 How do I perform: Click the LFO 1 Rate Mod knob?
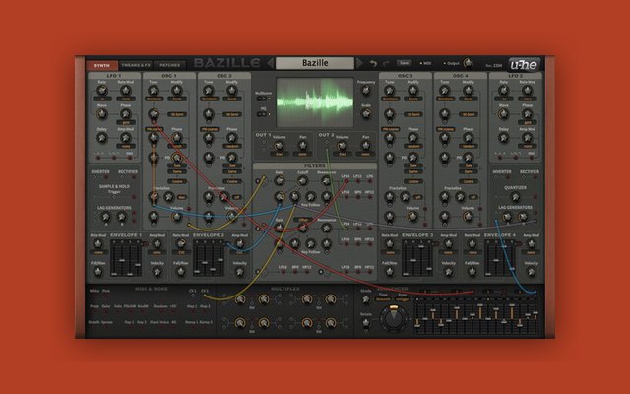coord(126,91)
